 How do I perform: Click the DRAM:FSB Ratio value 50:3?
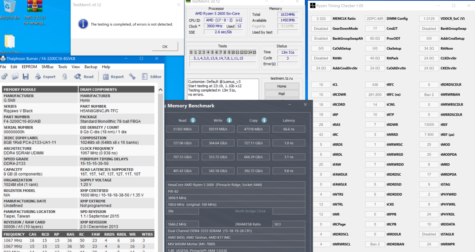pyautogui.click(x=289, y=224)
